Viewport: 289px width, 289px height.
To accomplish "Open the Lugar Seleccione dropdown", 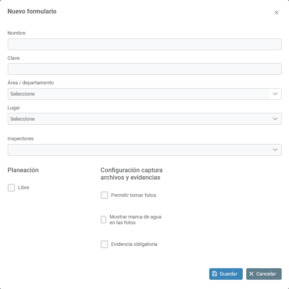I will click(x=144, y=119).
